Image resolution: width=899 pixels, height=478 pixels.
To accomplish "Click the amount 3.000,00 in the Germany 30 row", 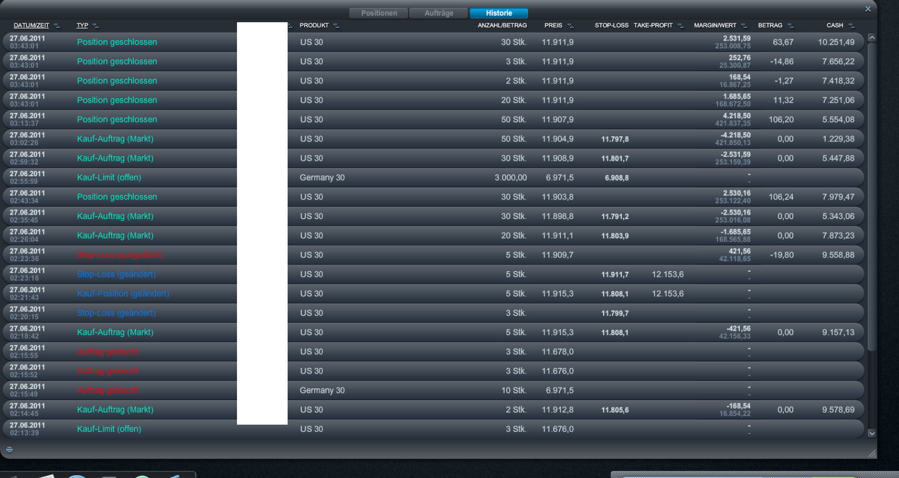I will point(511,178).
